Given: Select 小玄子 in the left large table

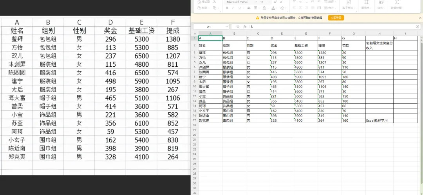Looking at the screenshot, I should [x=17, y=140].
